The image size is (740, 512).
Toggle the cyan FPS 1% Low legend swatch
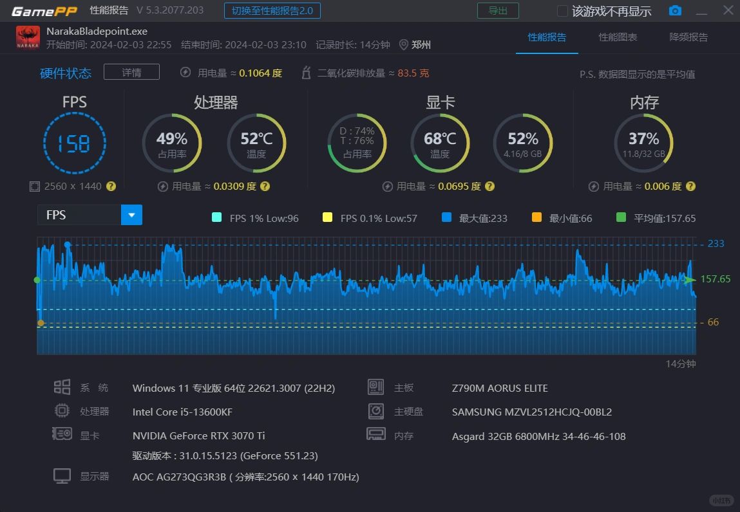point(216,217)
